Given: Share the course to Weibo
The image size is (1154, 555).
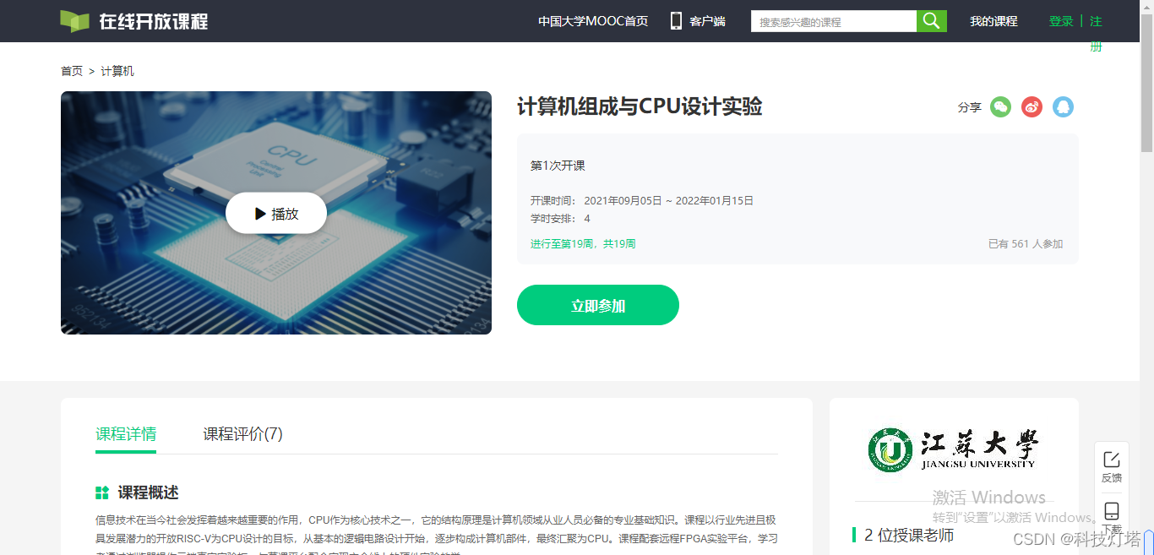Looking at the screenshot, I should (x=1032, y=106).
